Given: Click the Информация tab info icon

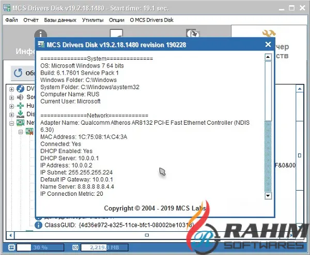Looking at the screenshot, I should [40, 33].
